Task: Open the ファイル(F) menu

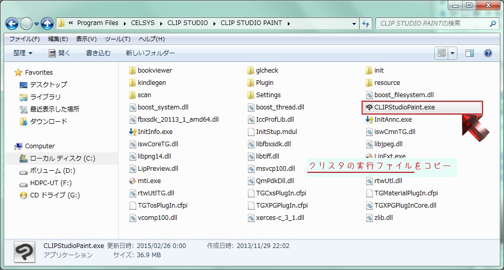Action: tap(25, 39)
